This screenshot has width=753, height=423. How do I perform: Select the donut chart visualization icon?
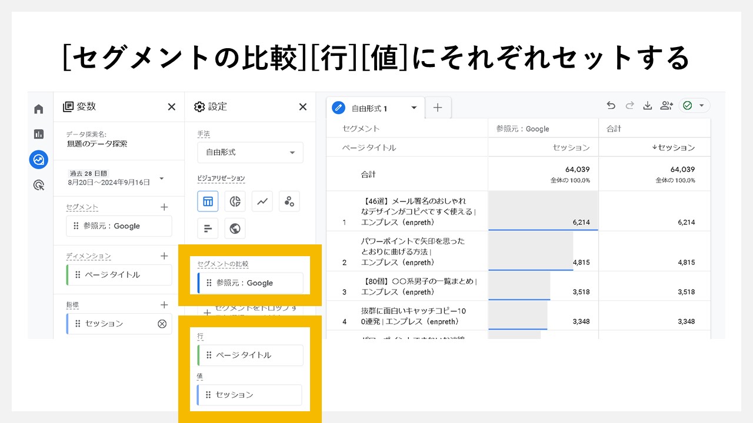[235, 201]
